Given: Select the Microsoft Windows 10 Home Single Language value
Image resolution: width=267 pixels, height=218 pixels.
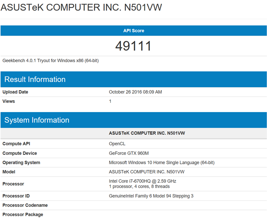Looking at the screenshot, I should (162, 162).
